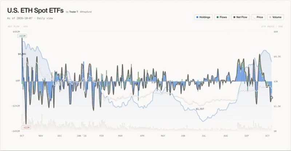The height and width of the screenshot is (151, 291).
Task: Click the Daily view date subtitle
Action: 30,18
